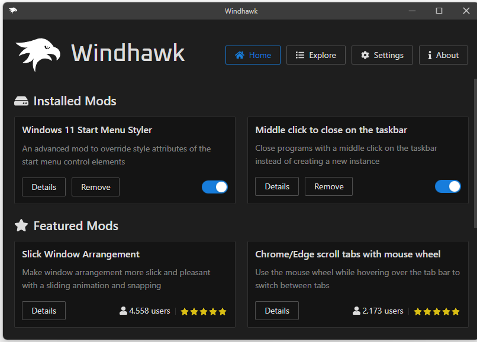Remove Windows 11 Start Menu Styler mod
This screenshot has height=342, width=477.
pos(95,187)
